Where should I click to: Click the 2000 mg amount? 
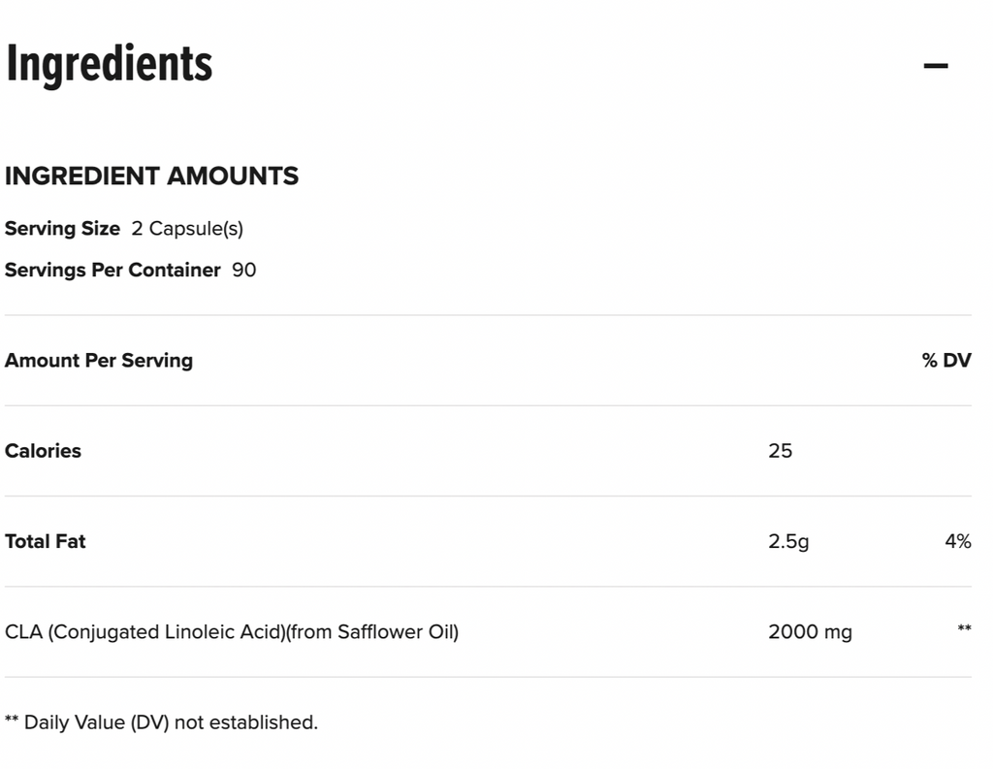(810, 632)
